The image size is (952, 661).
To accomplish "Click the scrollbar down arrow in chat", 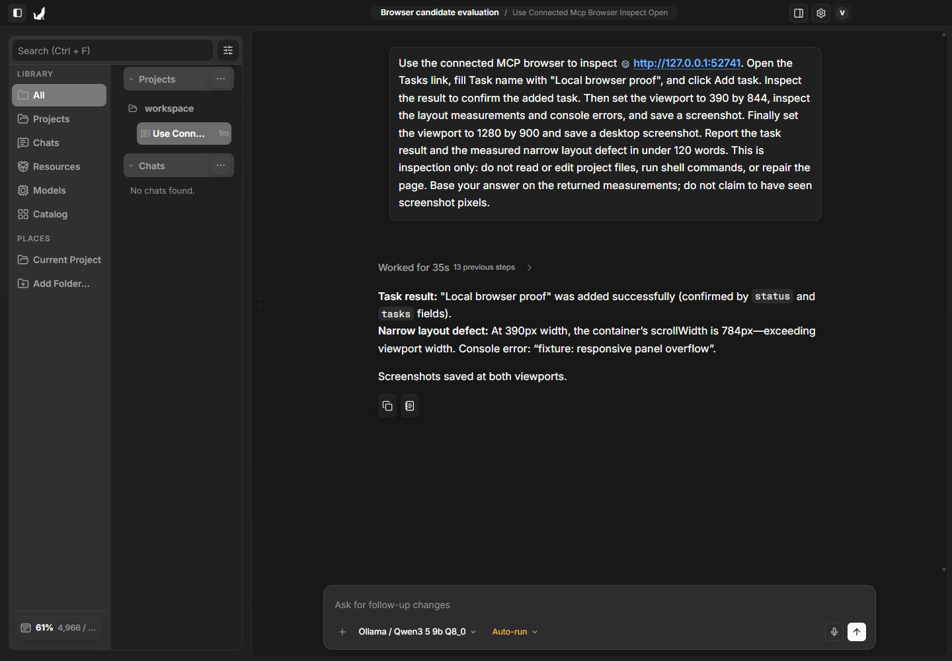I will [x=944, y=569].
